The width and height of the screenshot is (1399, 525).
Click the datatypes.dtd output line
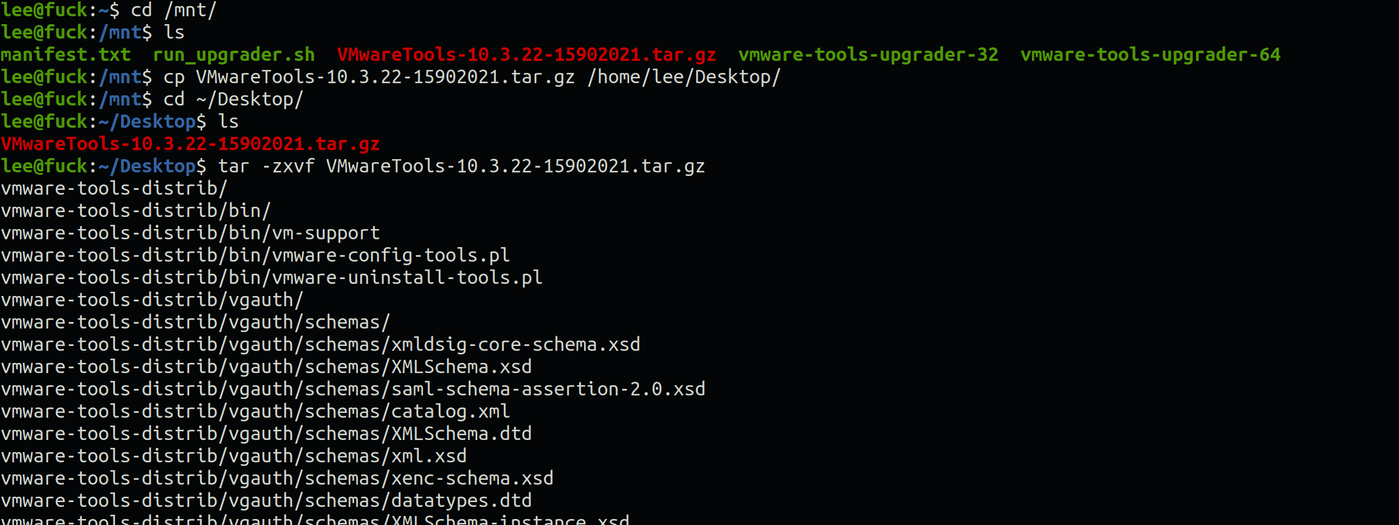(266, 501)
